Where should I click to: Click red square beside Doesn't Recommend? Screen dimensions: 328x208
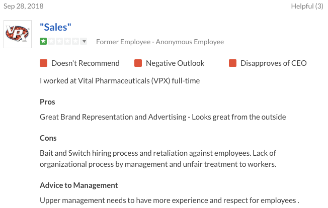click(x=43, y=63)
